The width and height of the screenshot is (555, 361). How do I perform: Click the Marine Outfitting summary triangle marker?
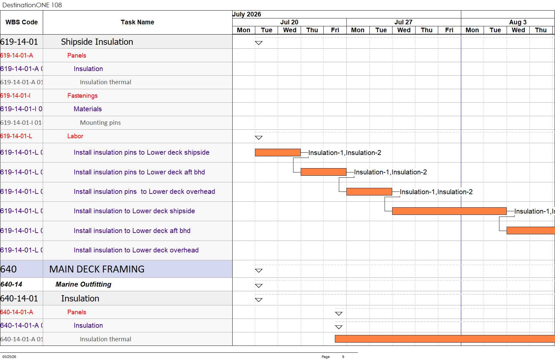(259, 286)
